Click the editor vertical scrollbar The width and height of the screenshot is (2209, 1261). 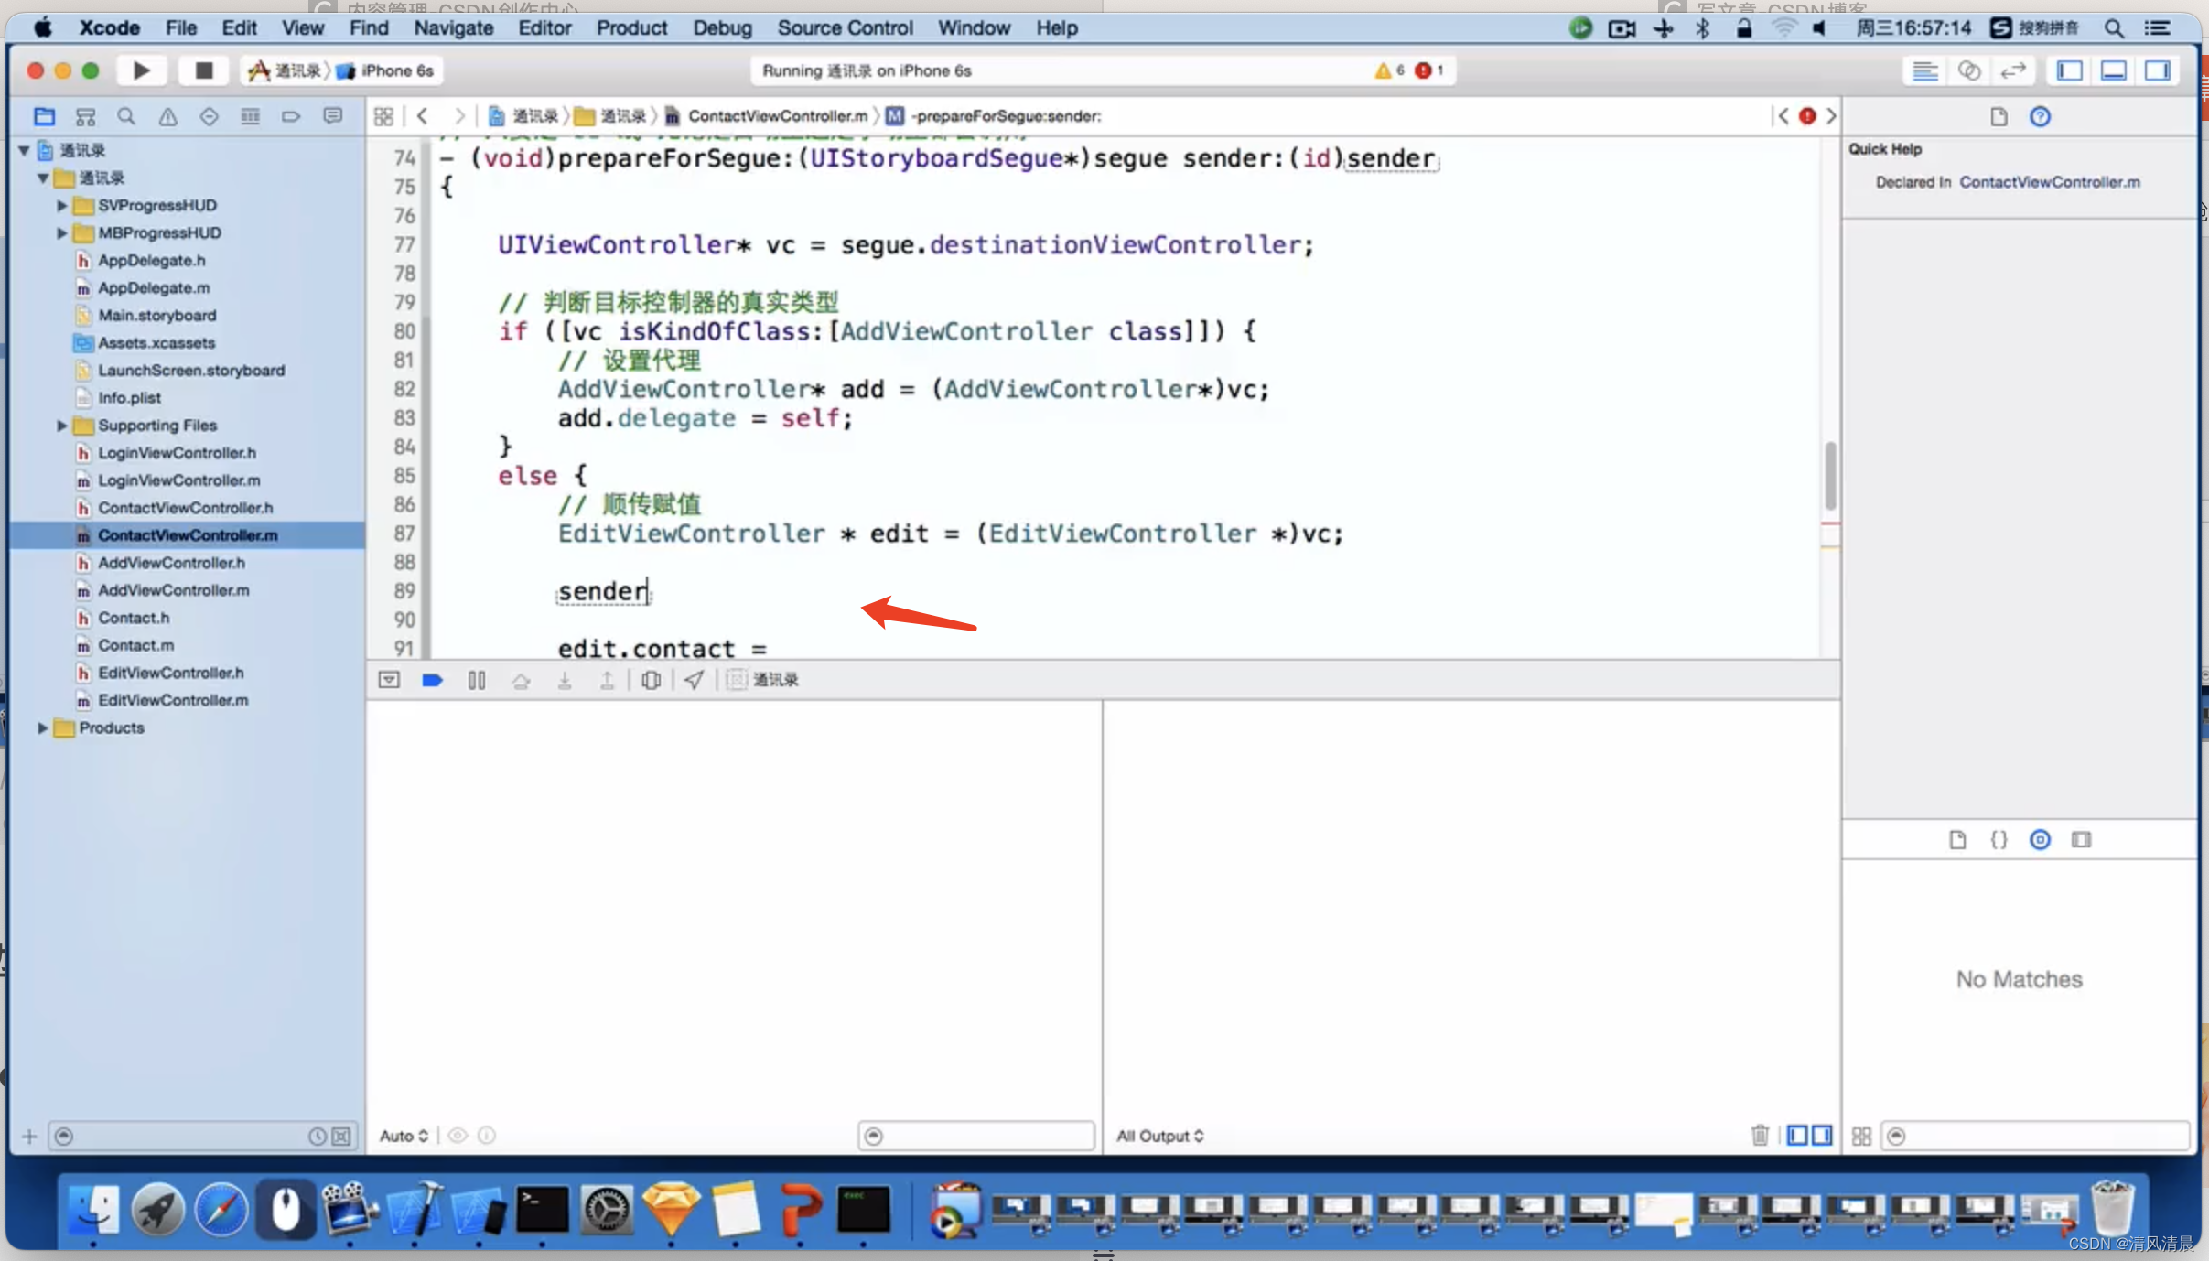coord(1830,475)
